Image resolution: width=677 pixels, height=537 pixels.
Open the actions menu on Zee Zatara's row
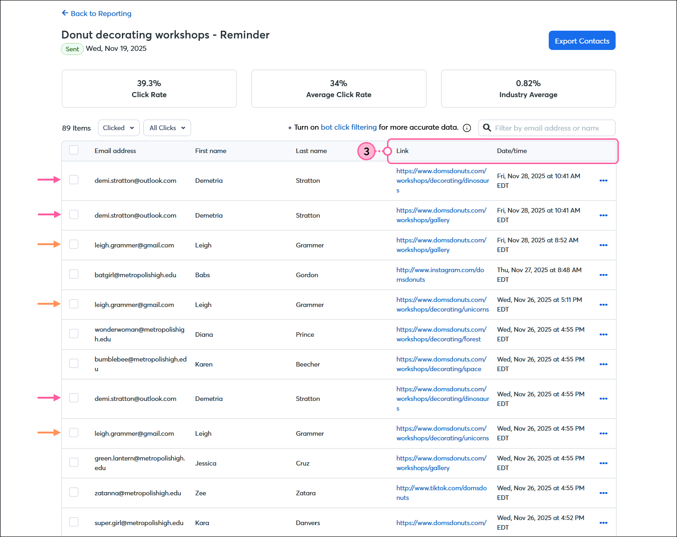(x=603, y=493)
